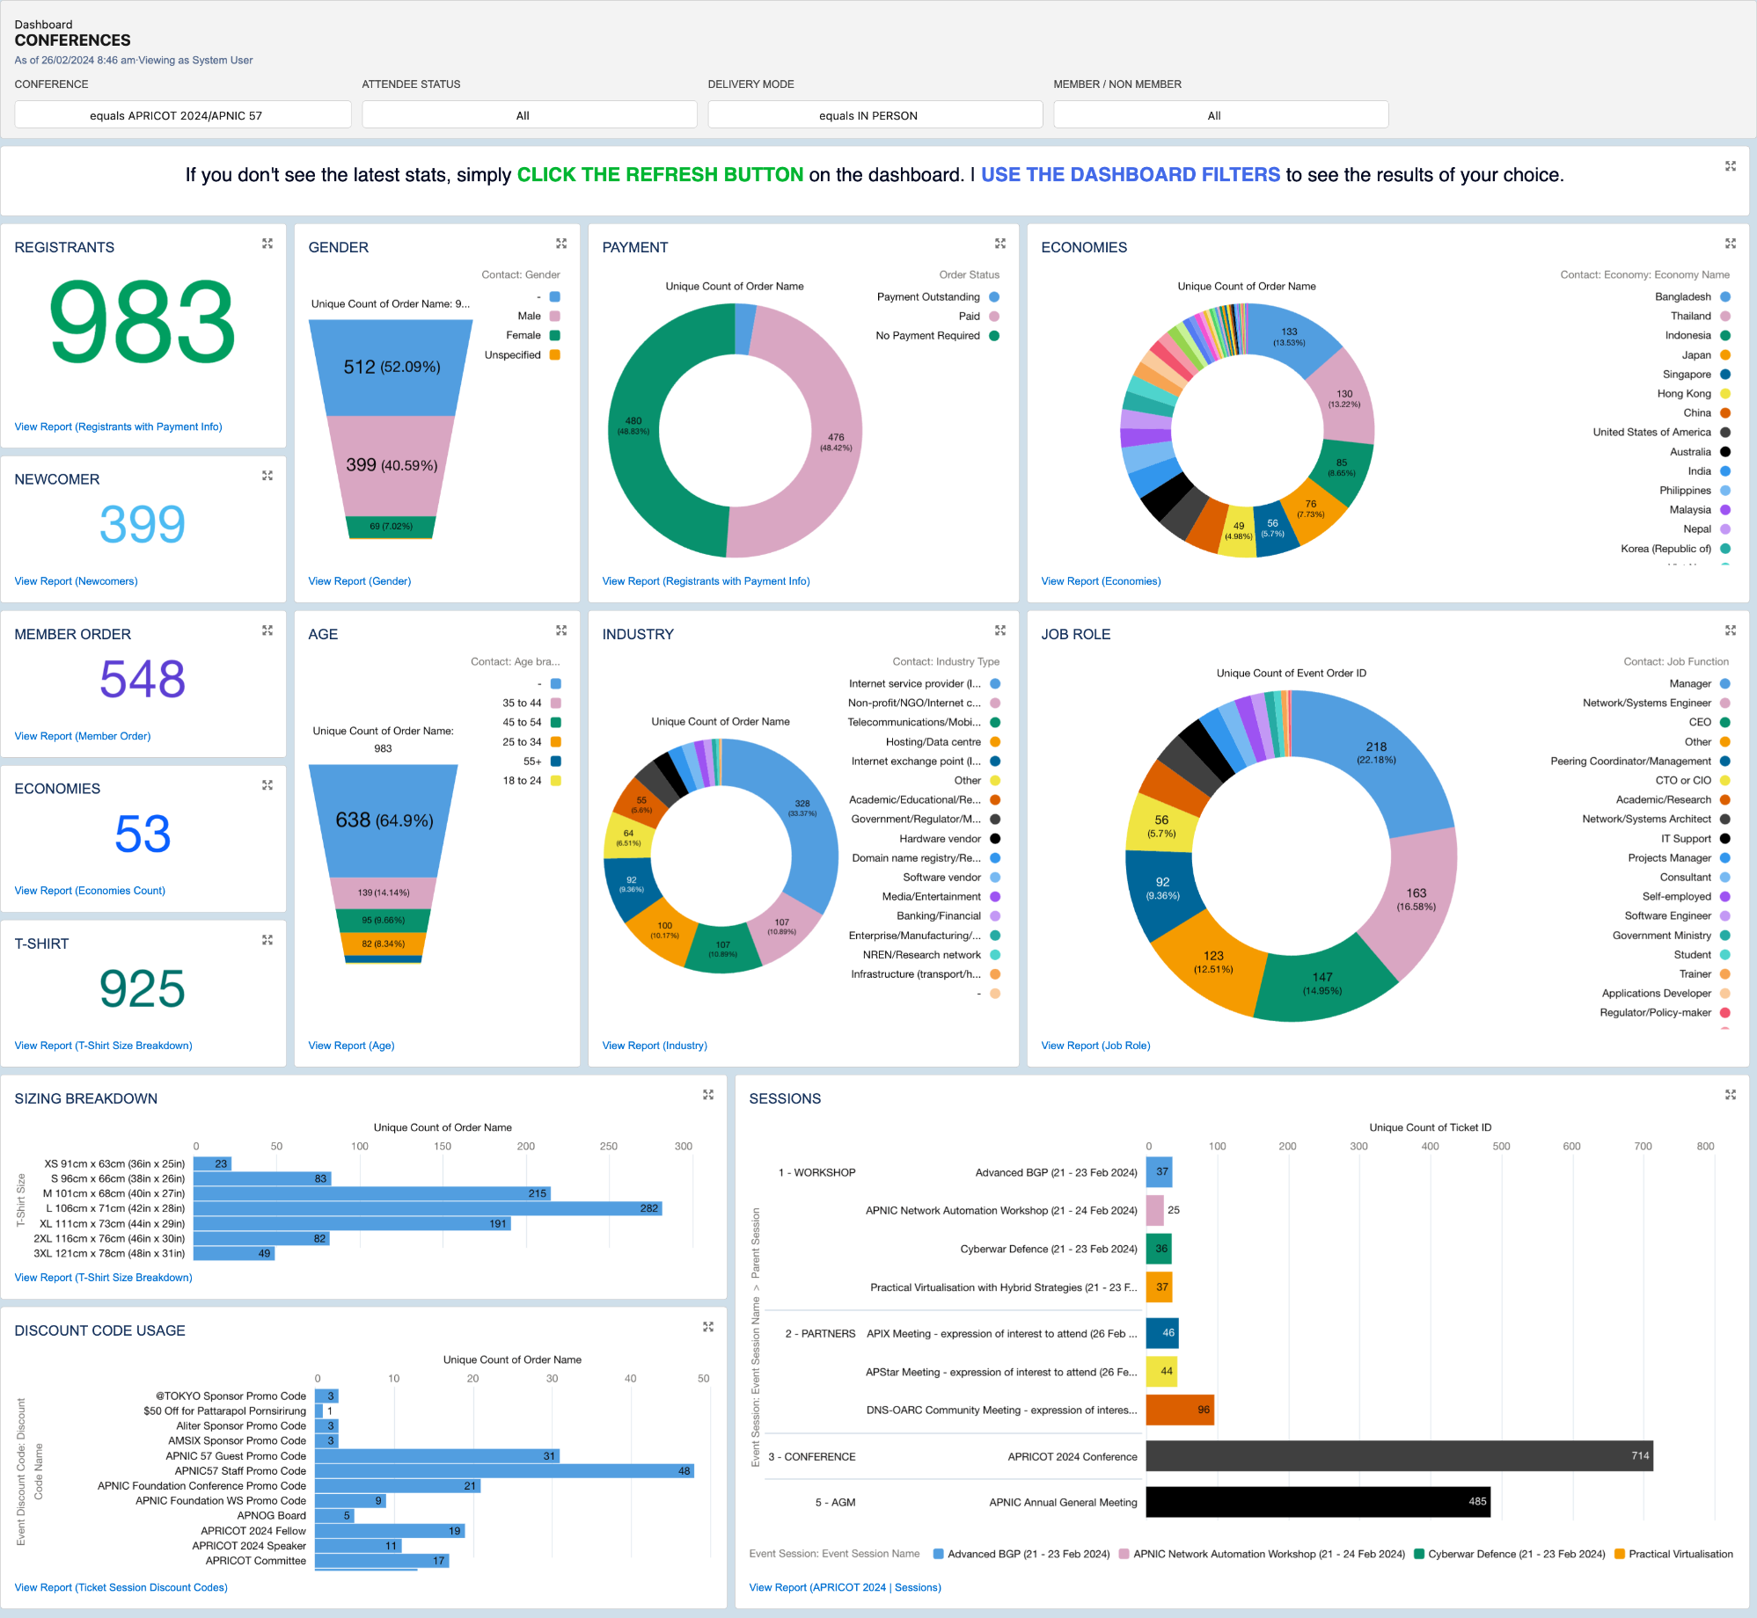Expand the Payment chart widget
Image resolution: width=1757 pixels, height=1618 pixels.
(x=1000, y=244)
